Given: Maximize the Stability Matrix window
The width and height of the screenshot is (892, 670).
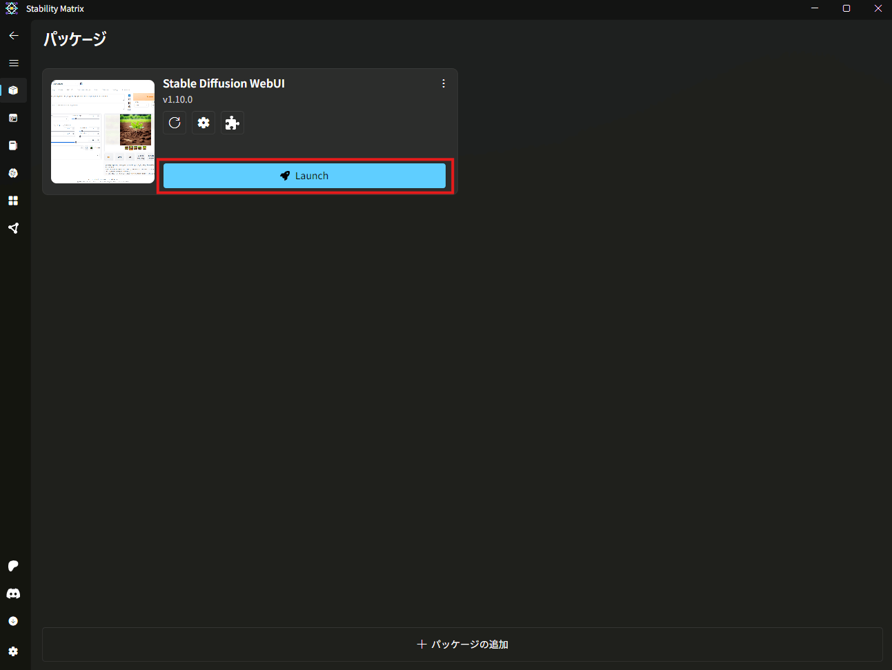Looking at the screenshot, I should pyautogui.click(x=846, y=8).
